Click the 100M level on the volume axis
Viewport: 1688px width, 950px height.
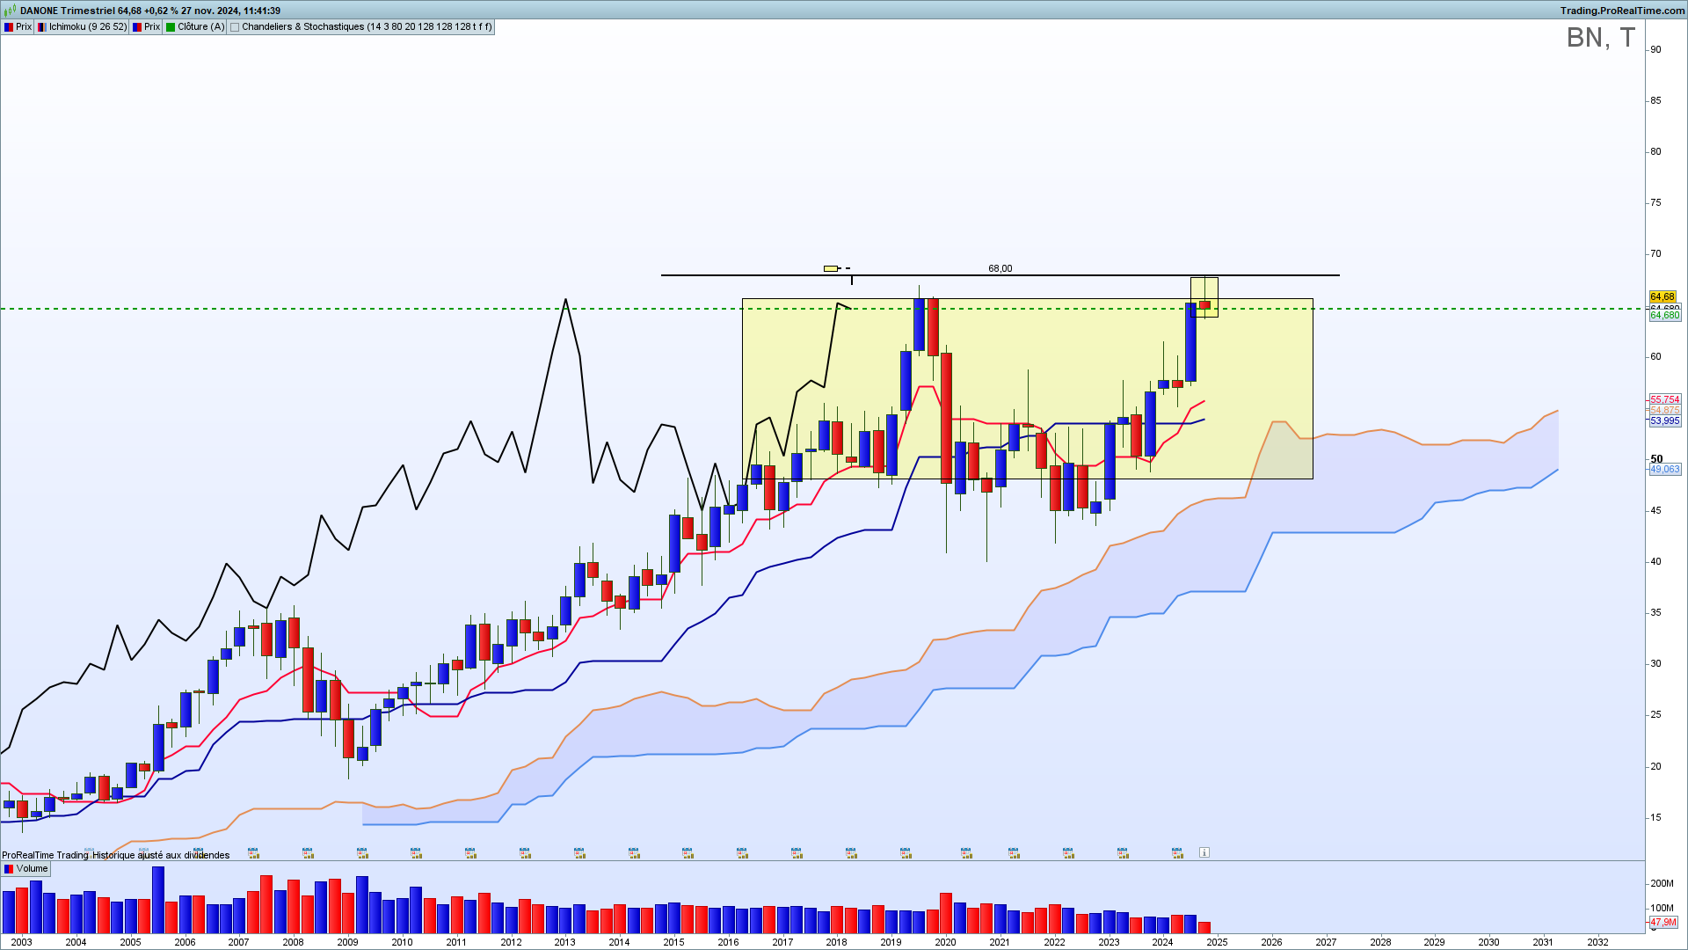click(x=1662, y=909)
